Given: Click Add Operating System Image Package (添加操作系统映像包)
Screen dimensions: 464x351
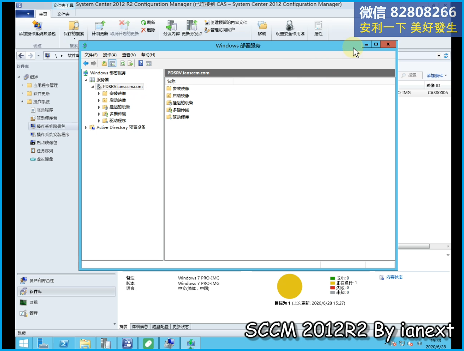Looking at the screenshot, I should [37, 28].
